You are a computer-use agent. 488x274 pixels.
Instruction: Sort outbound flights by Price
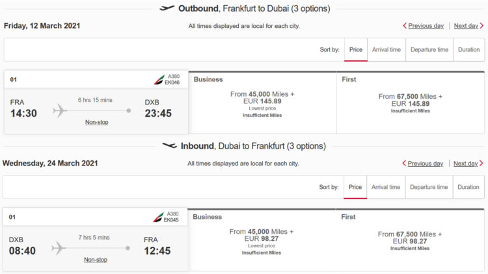(356, 50)
